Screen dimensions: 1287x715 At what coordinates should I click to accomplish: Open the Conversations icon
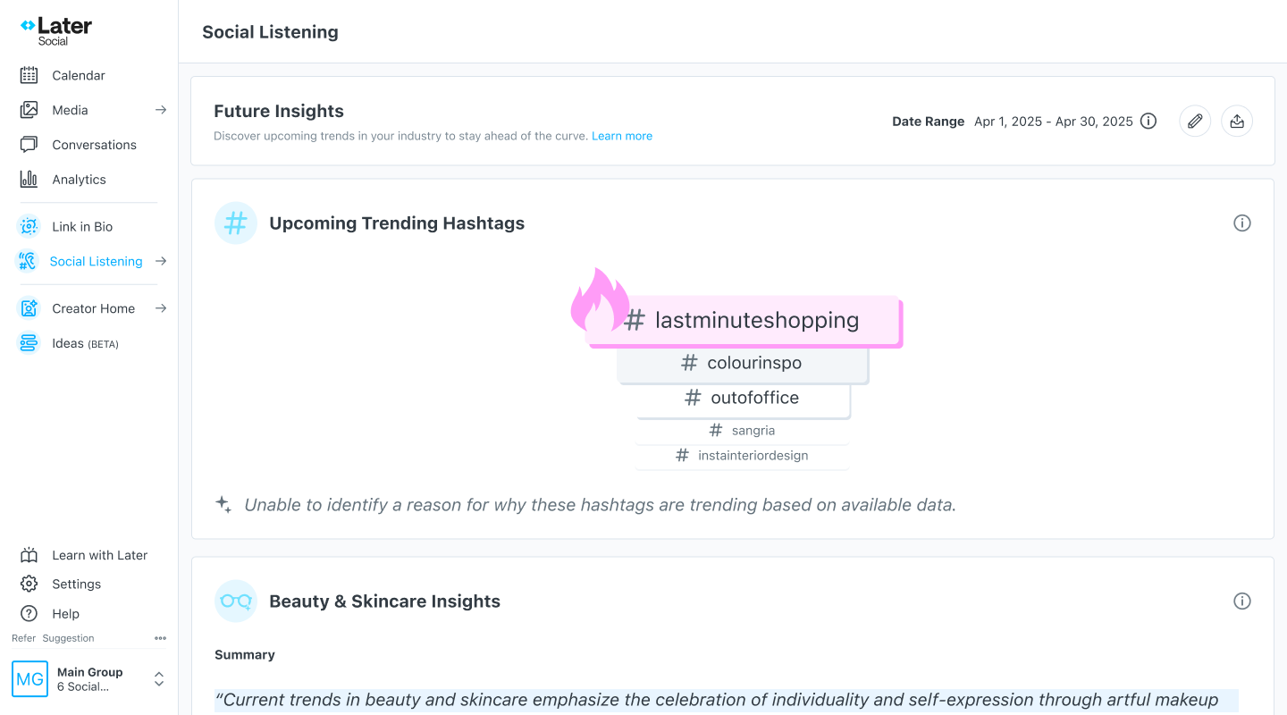[x=29, y=144]
